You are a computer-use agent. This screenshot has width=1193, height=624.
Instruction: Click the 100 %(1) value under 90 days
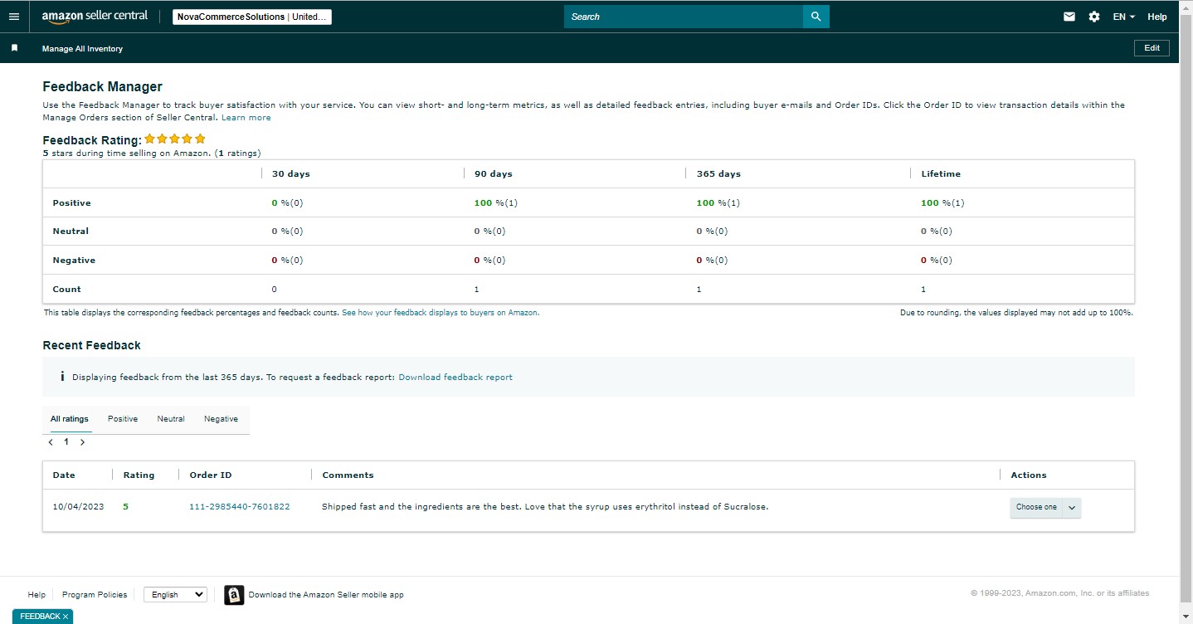coord(496,203)
